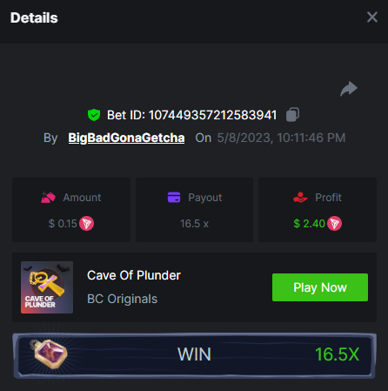Click the 16.5 x payout value
Viewport: 388px width, 391px height.
(194, 224)
